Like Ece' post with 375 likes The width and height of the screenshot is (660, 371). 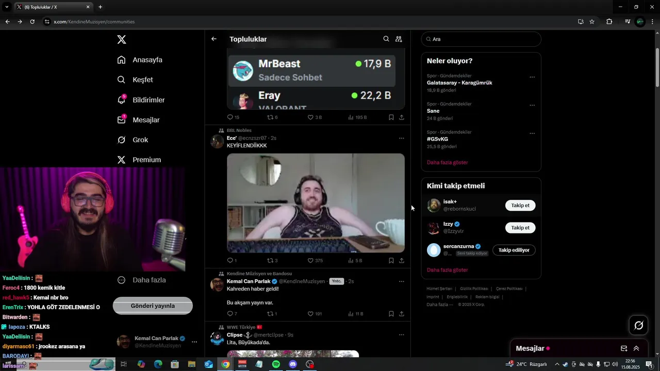(x=315, y=261)
